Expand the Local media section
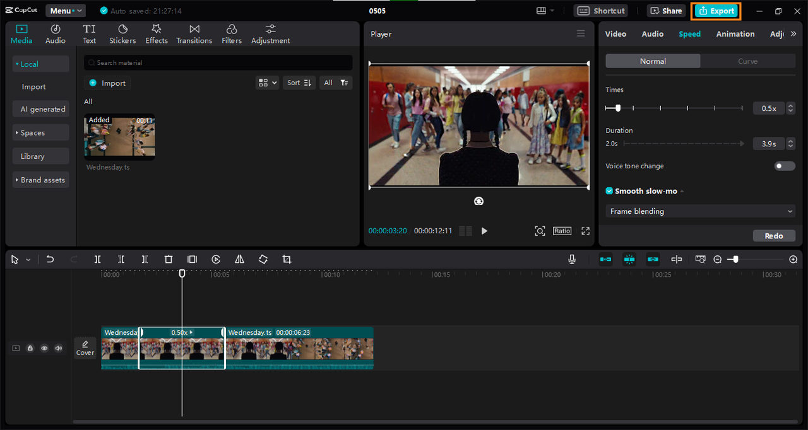 40,64
